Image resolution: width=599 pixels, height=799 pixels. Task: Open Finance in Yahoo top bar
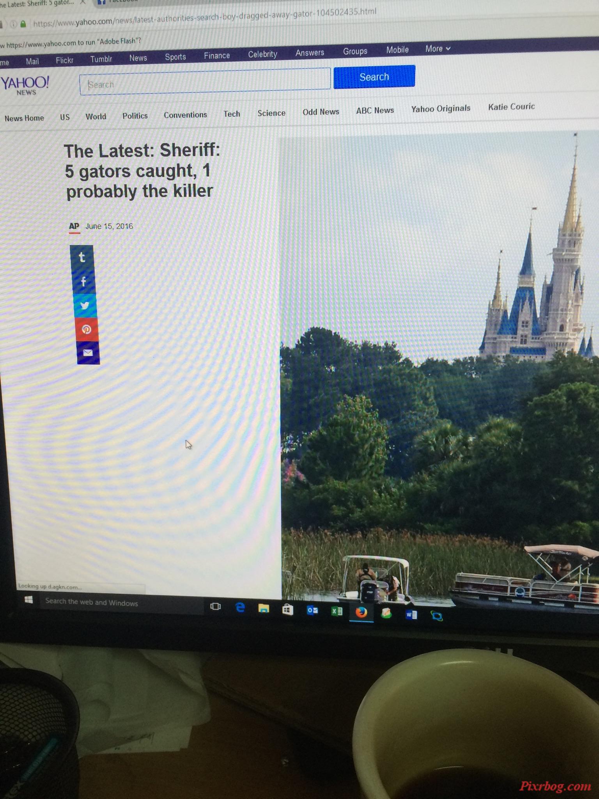[x=217, y=55]
